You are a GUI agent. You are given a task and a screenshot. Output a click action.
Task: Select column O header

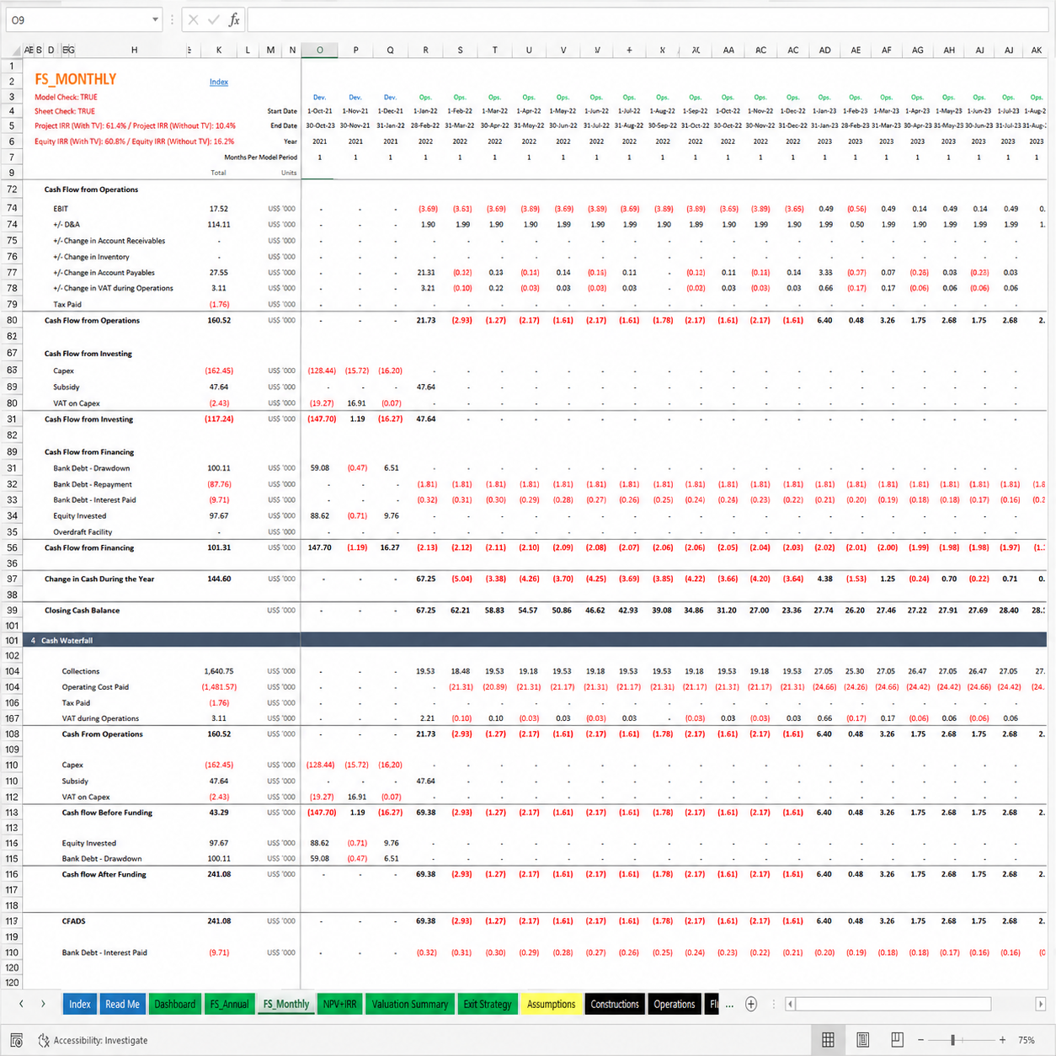coord(320,51)
